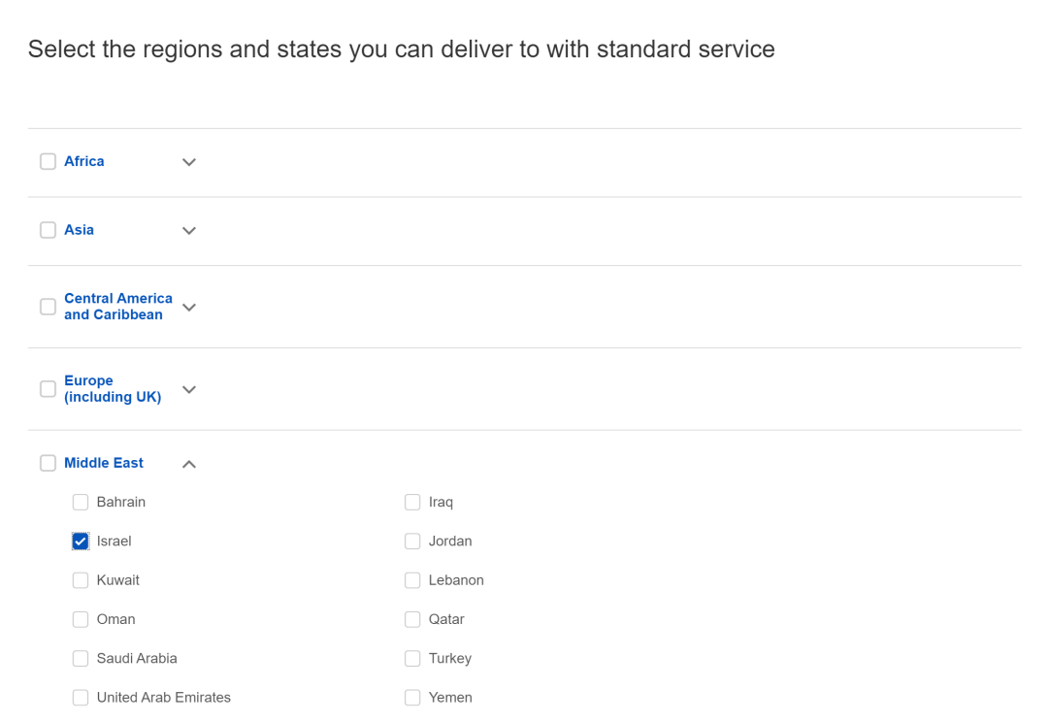
Task: Check the Bahrain checkbox
Action: tap(81, 502)
